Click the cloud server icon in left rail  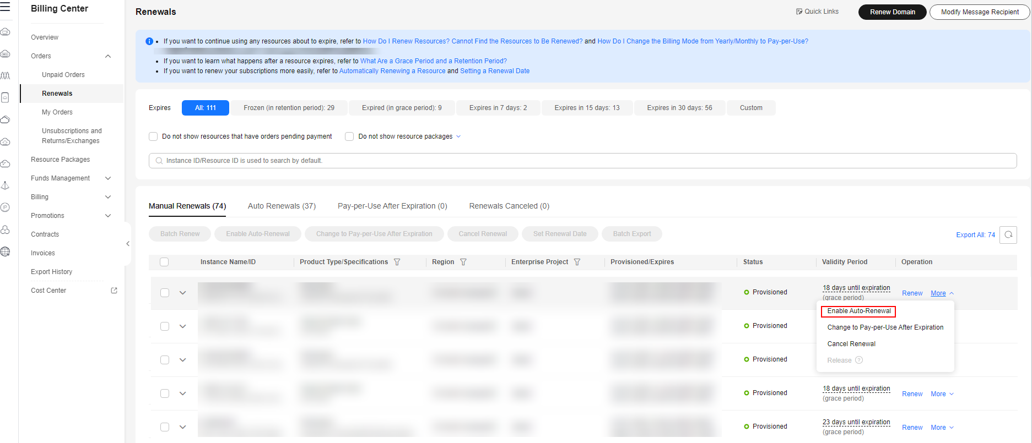[6, 31]
